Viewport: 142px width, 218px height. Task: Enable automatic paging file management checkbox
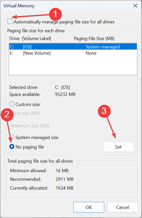10,22
